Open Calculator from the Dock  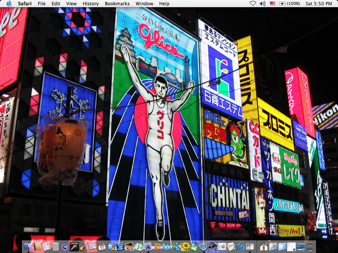pos(56,246)
